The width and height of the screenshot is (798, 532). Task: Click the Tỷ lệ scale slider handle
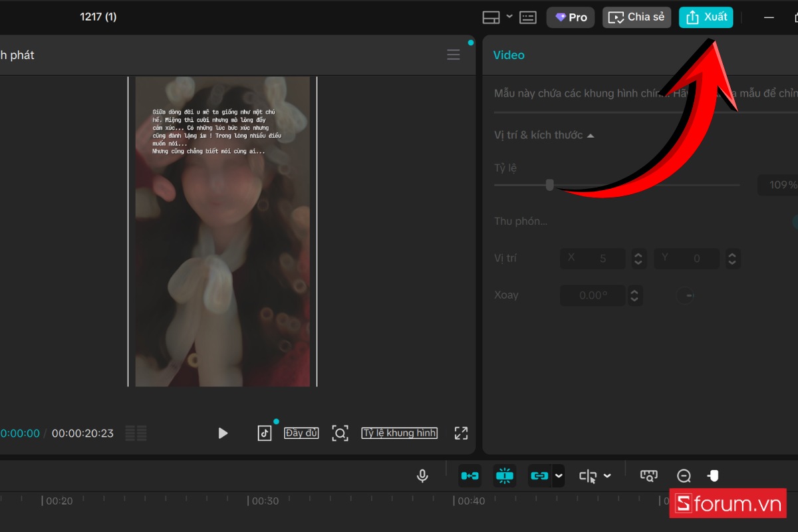[549, 185]
